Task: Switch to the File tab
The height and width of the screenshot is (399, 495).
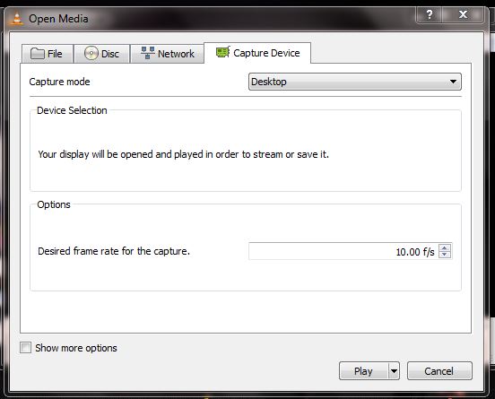Action: (48, 54)
